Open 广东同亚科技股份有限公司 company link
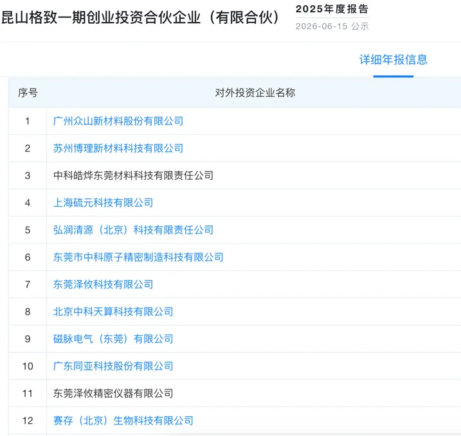The image size is (461, 436). [x=113, y=366]
